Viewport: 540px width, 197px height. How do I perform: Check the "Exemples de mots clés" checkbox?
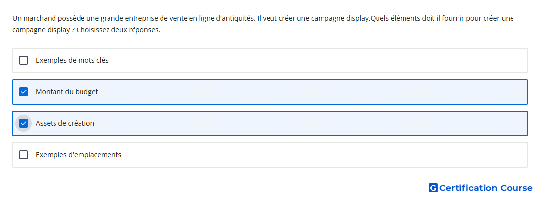pyautogui.click(x=24, y=60)
